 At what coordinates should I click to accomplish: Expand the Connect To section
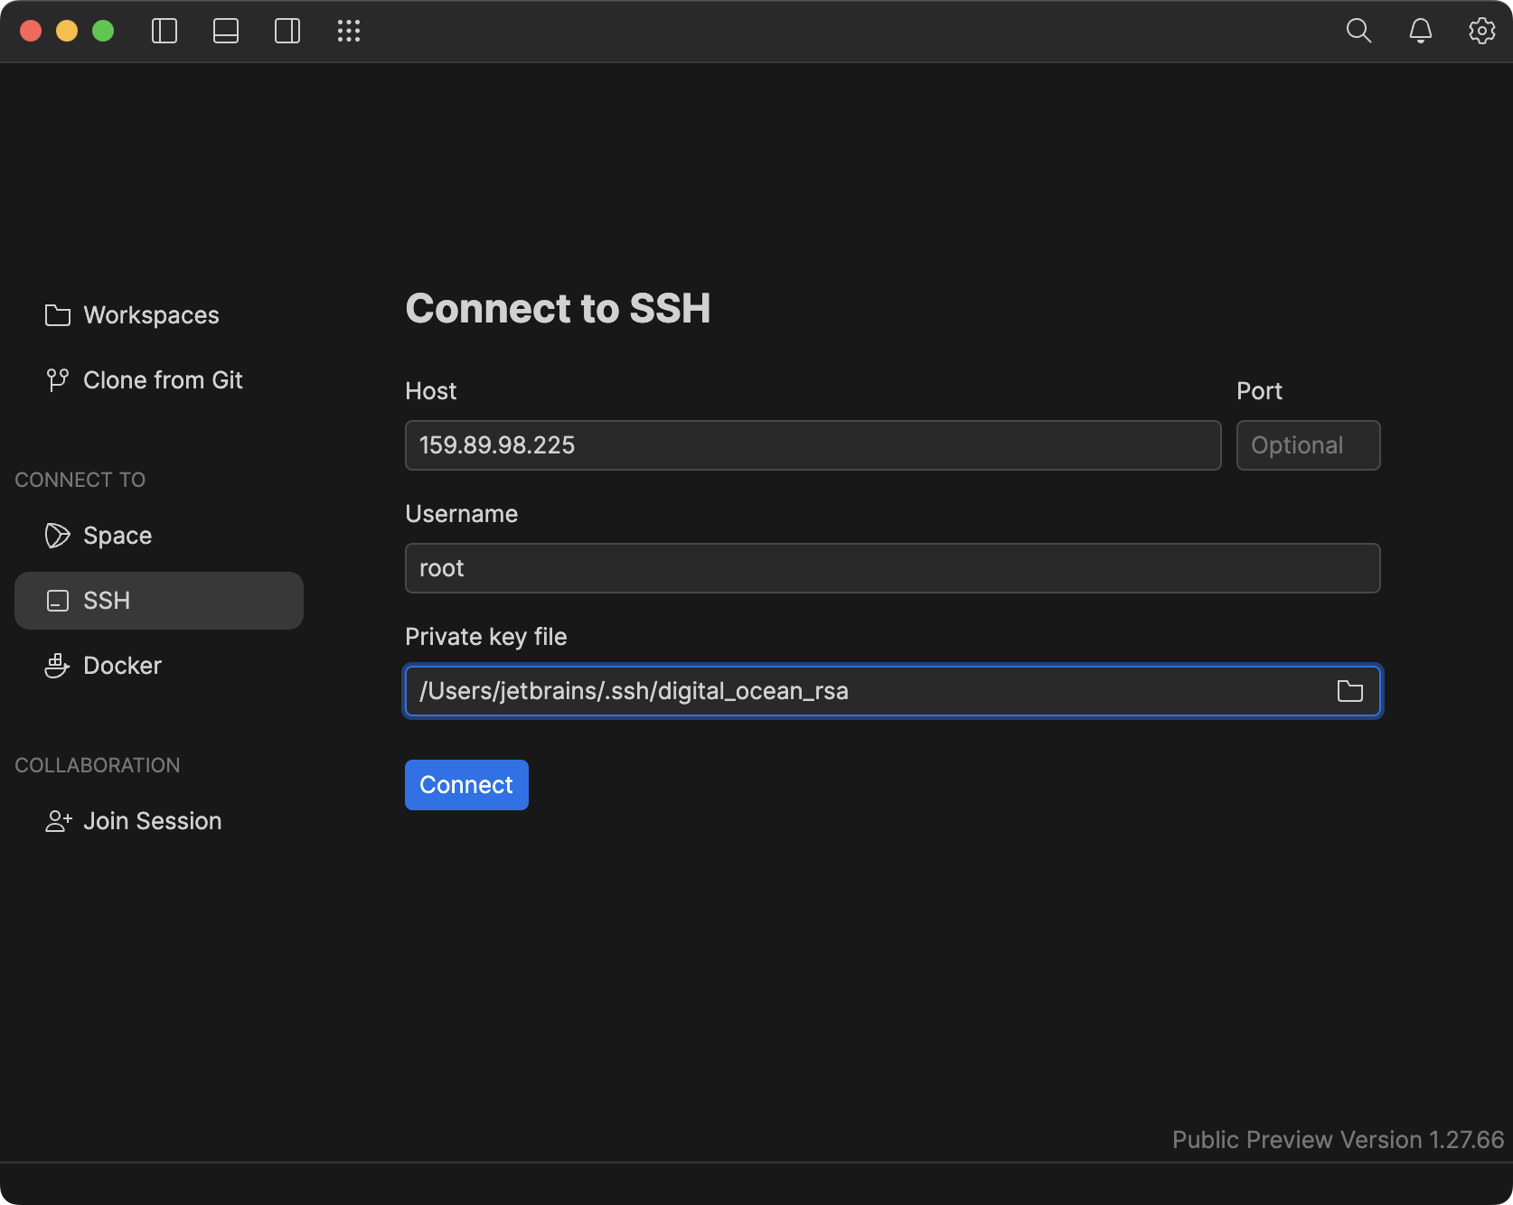pyautogui.click(x=79, y=479)
